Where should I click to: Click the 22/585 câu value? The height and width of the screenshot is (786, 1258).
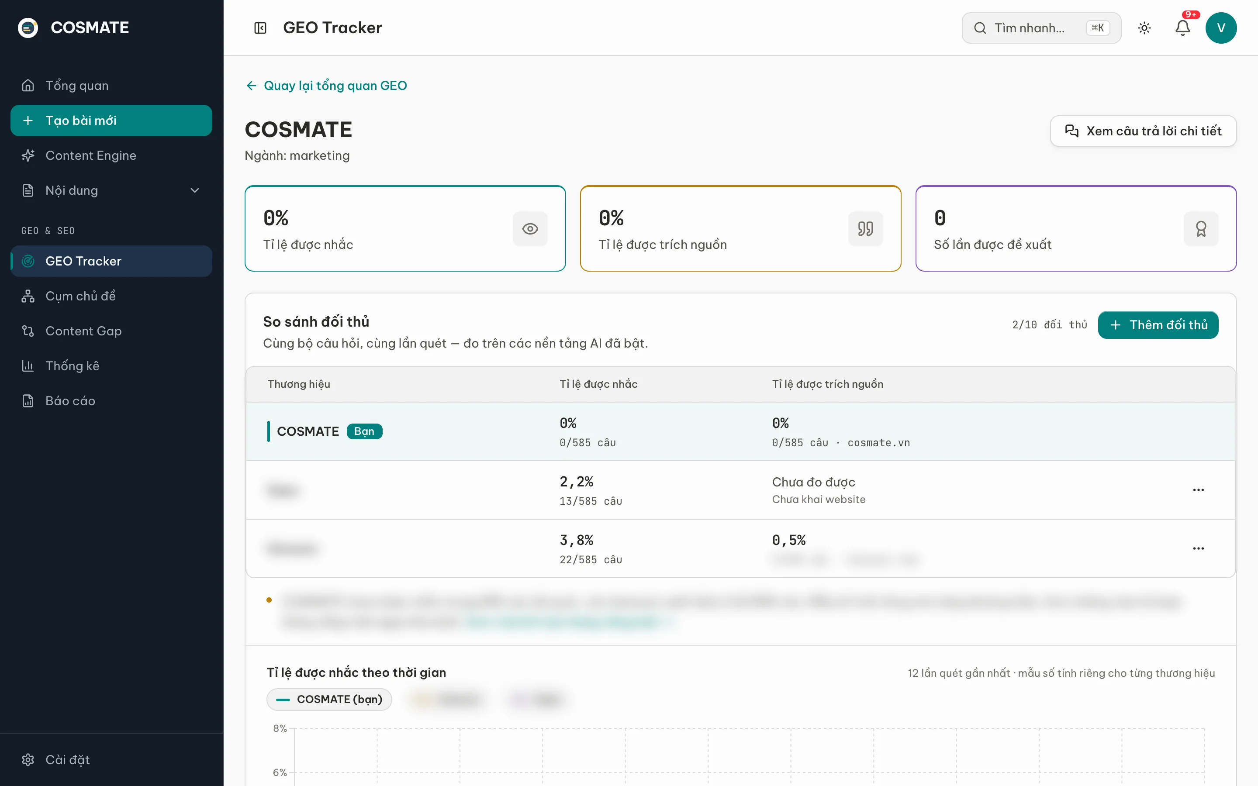tap(591, 560)
